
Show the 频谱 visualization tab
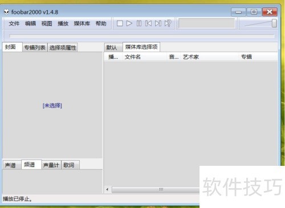31,165
